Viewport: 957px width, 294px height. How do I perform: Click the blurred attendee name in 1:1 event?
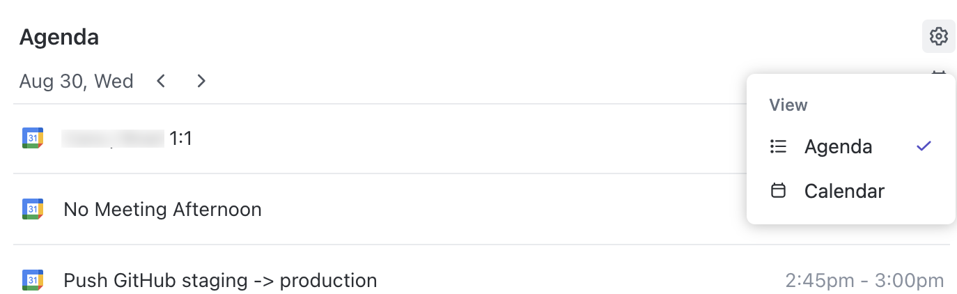[x=113, y=139]
